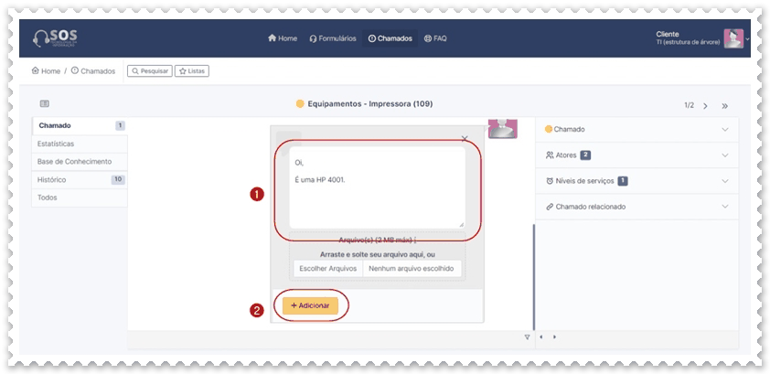770x374 pixels.
Task: Open the FAQ menu item
Action: coord(435,38)
